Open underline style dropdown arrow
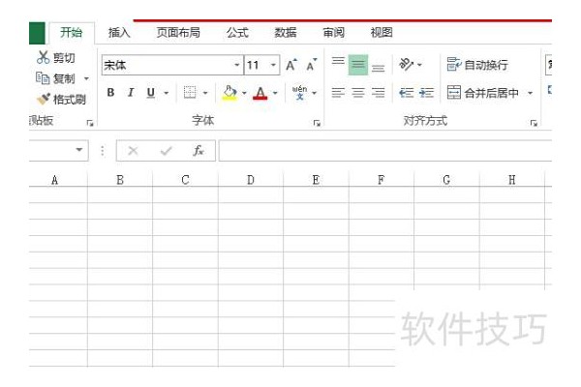The image size is (581, 387). 167,93
